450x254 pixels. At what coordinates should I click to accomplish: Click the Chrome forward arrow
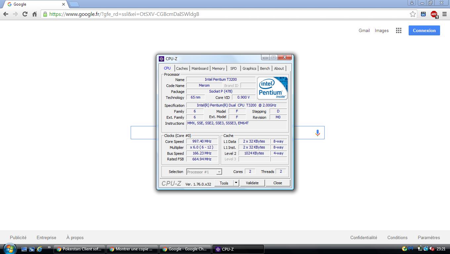pyautogui.click(x=15, y=14)
